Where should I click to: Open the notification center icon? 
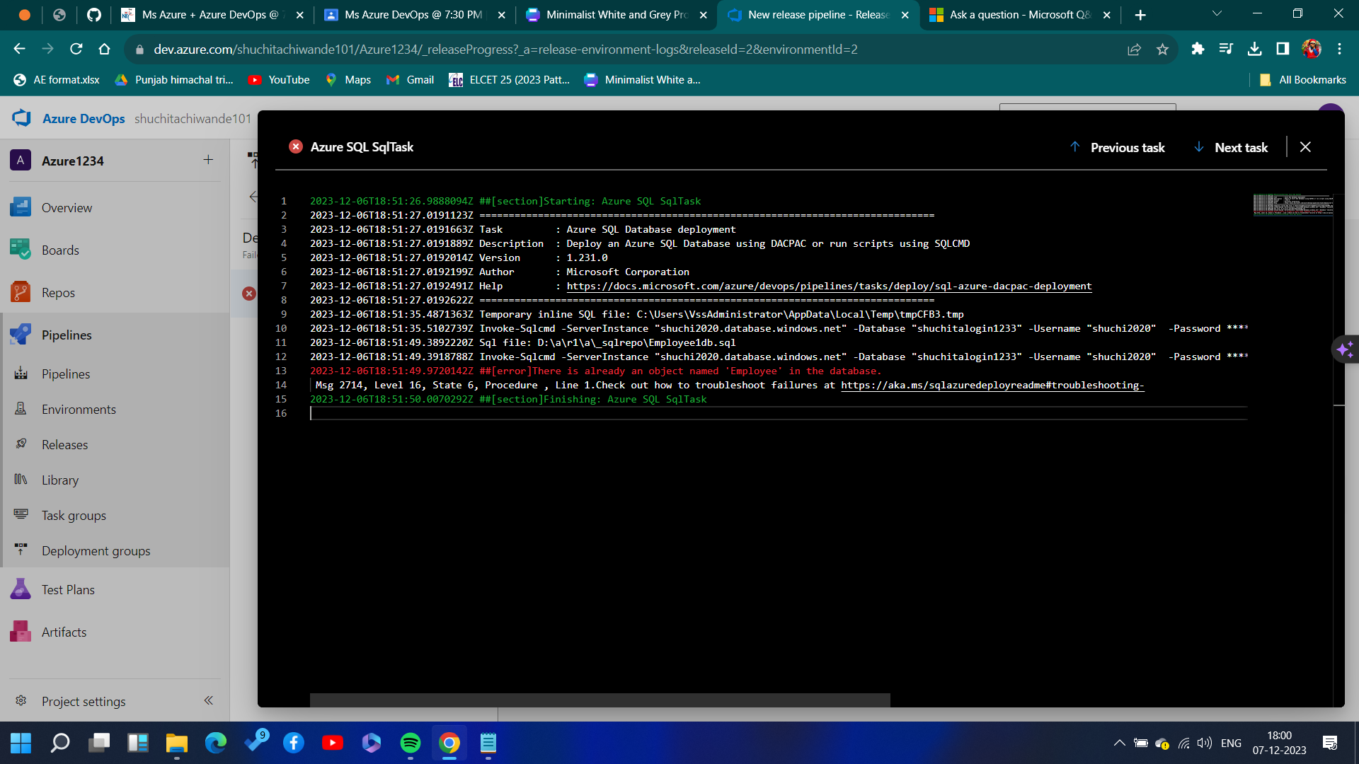coord(1330,743)
